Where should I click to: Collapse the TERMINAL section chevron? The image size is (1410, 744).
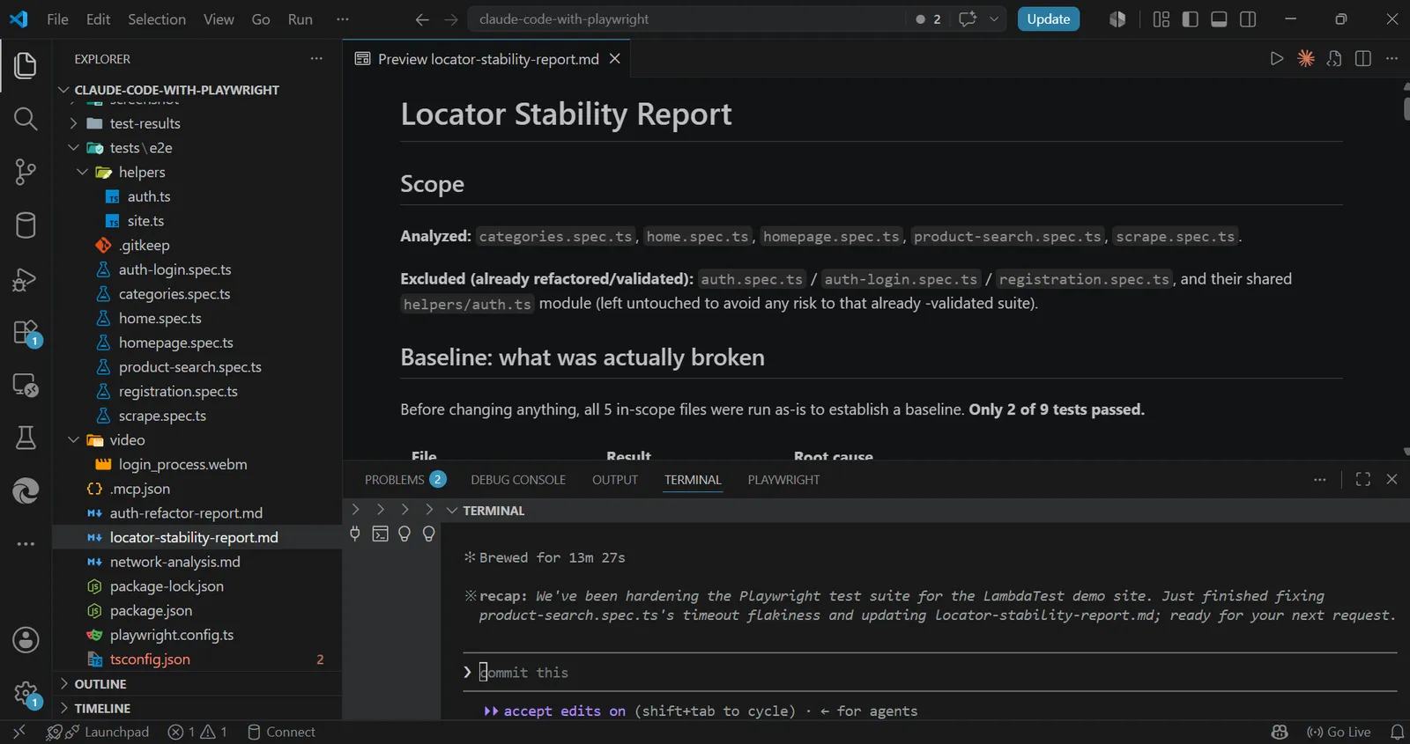click(452, 511)
